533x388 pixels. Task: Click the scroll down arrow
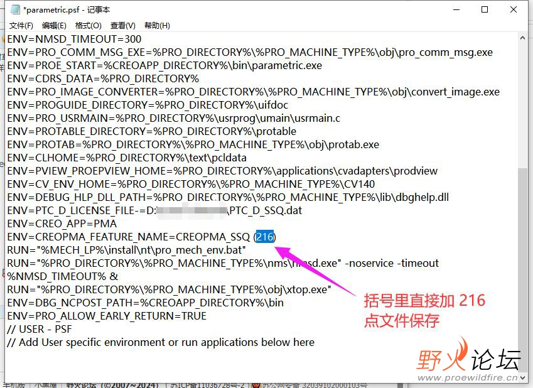pos(522,377)
